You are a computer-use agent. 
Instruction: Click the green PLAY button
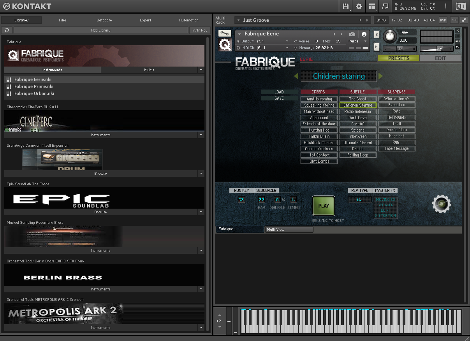click(324, 206)
